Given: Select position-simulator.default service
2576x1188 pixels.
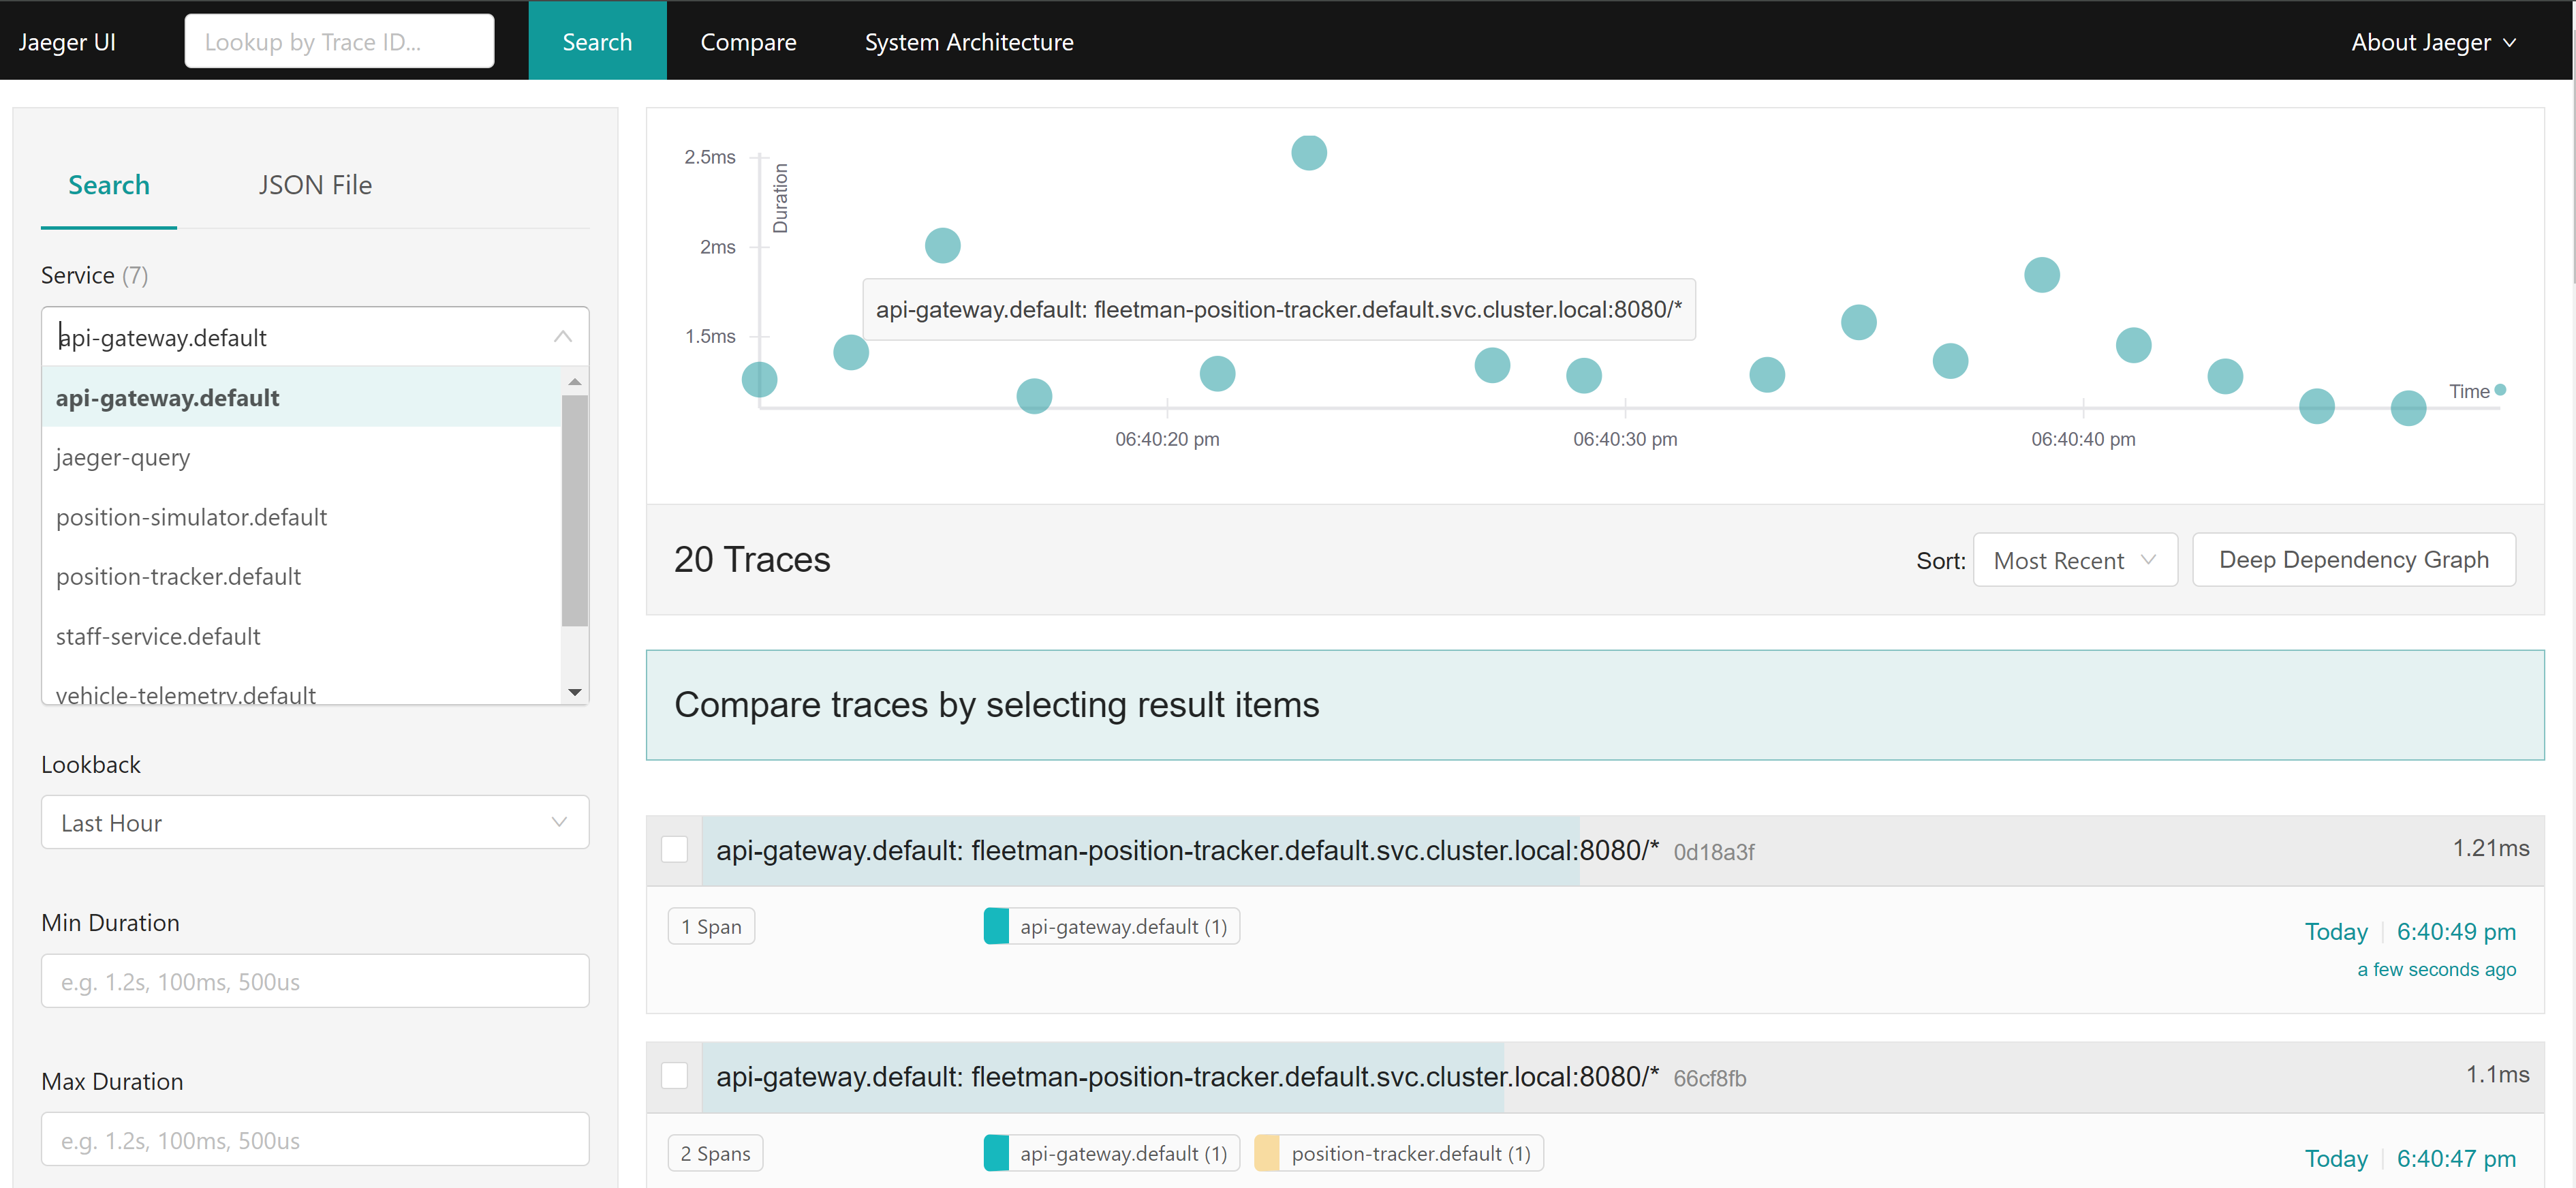Looking at the screenshot, I should 192,516.
